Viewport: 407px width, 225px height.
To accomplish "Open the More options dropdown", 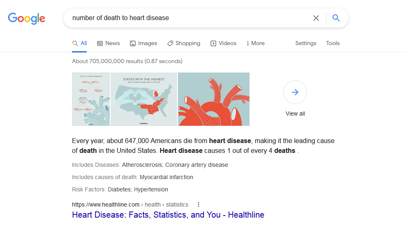I will (255, 43).
